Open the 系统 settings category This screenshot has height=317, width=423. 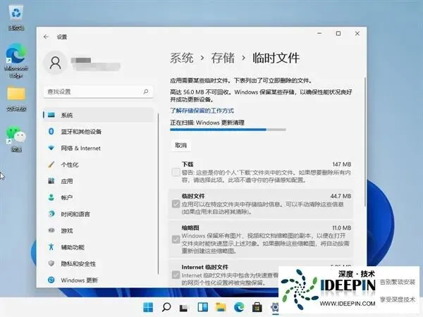tap(99, 115)
